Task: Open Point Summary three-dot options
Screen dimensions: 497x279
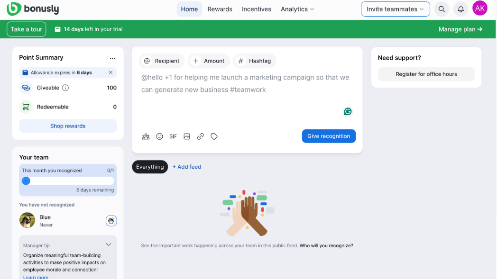Action: point(112,58)
